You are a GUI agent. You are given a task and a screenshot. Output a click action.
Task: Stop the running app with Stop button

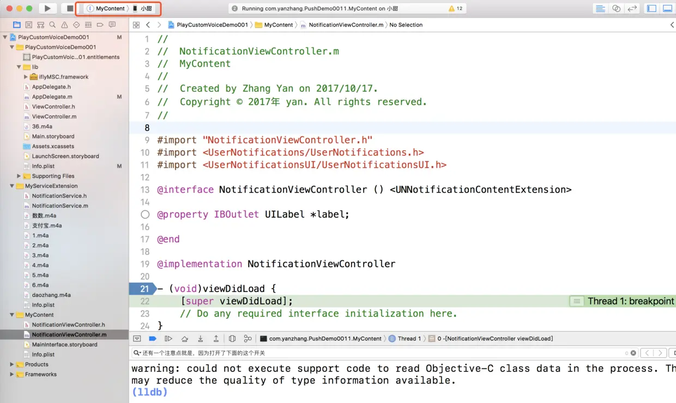tap(70, 8)
